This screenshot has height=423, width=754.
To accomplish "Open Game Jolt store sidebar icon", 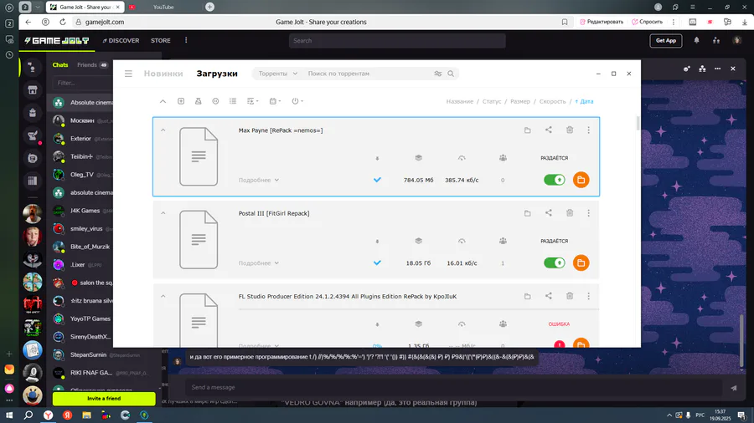I will [32, 89].
